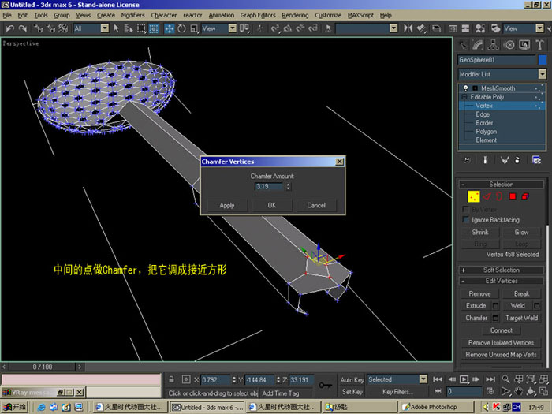Toggle the selection lock padlock

tap(171, 379)
